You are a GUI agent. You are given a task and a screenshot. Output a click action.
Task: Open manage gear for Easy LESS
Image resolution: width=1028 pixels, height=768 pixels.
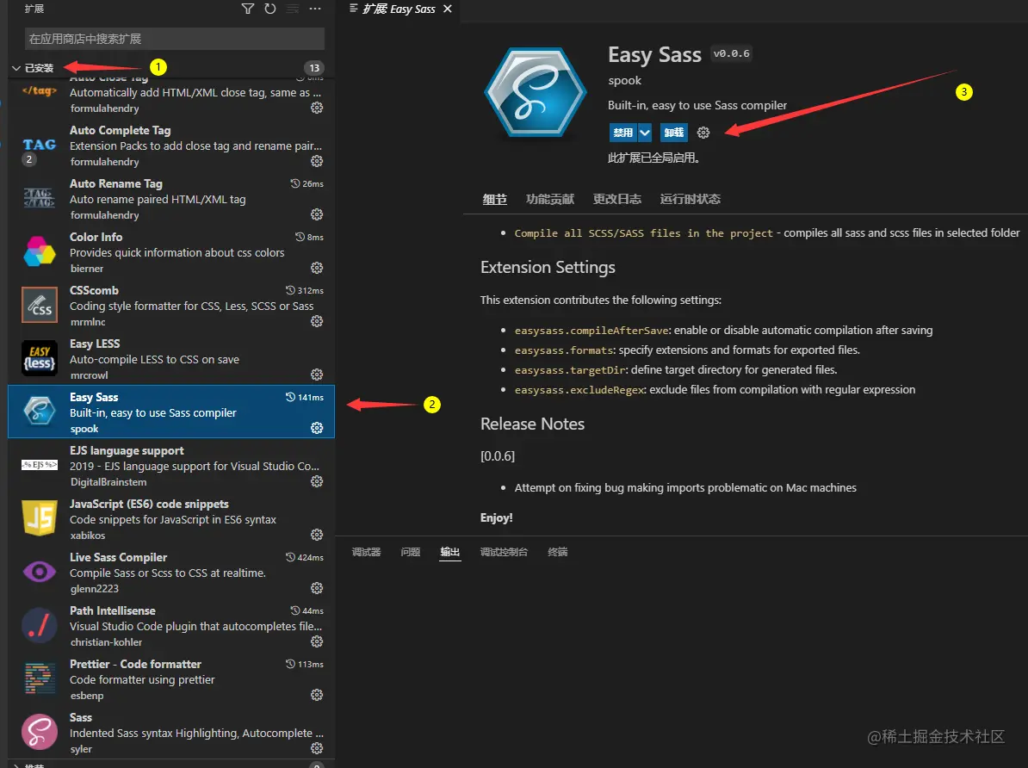[317, 375]
